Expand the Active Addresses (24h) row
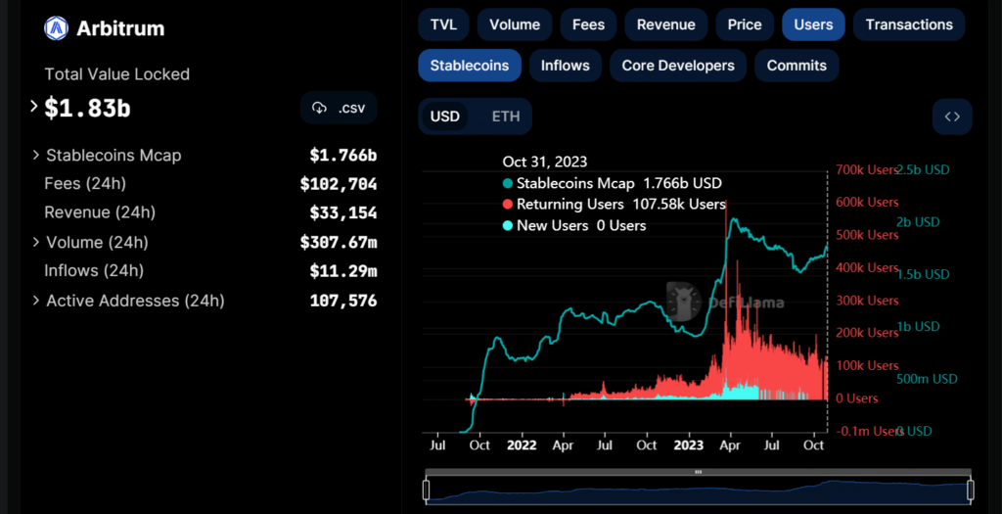1002x514 pixels. click(36, 301)
